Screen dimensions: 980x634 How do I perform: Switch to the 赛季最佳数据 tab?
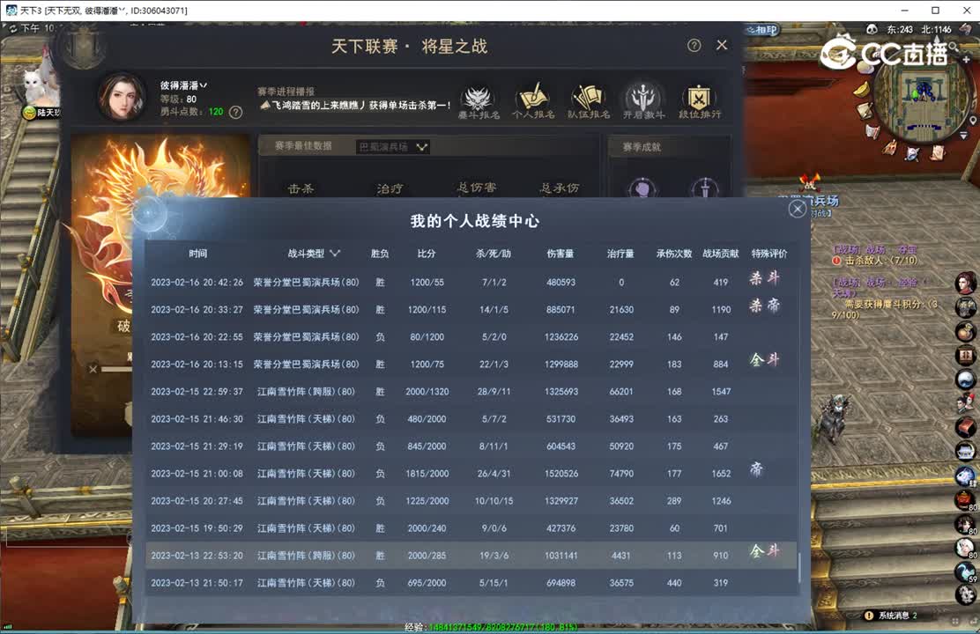(303, 146)
